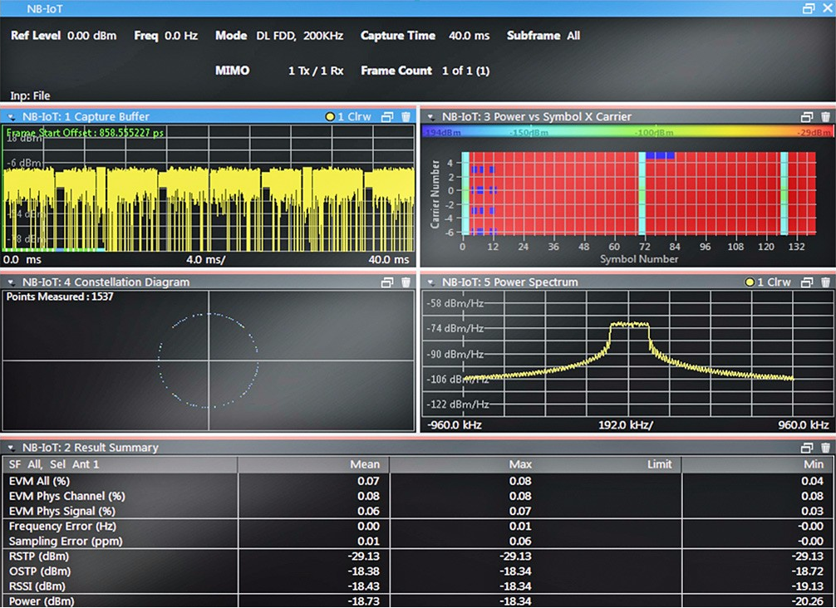Select the '5 Power Spectrum' window title

tap(509, 282)
